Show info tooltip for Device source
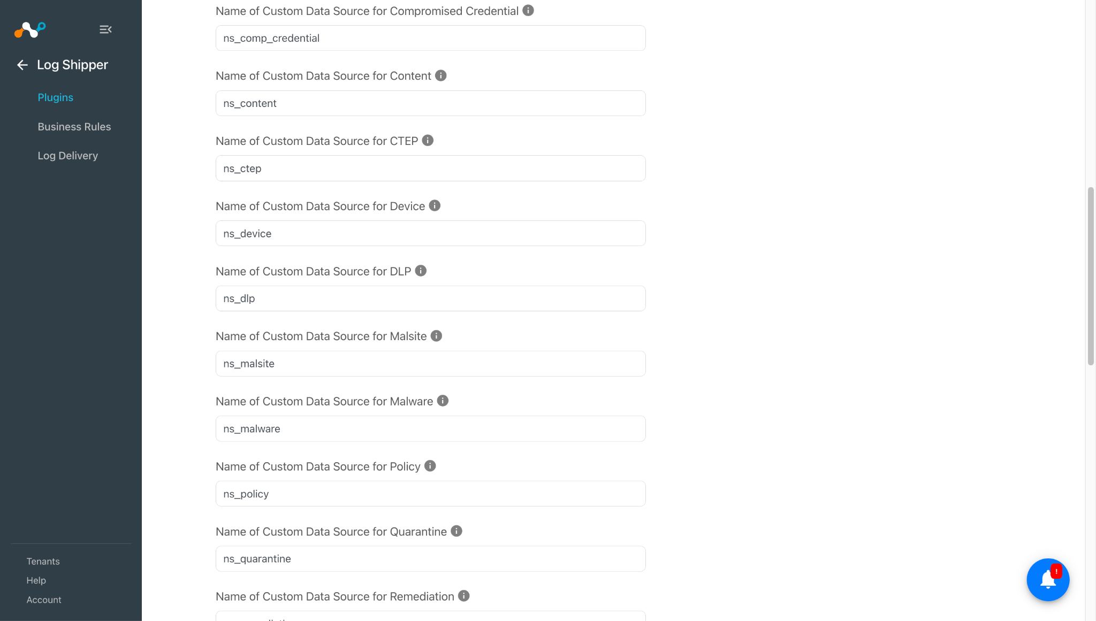This screenshot has width=1096, height=621. click(x=435, y=205)
